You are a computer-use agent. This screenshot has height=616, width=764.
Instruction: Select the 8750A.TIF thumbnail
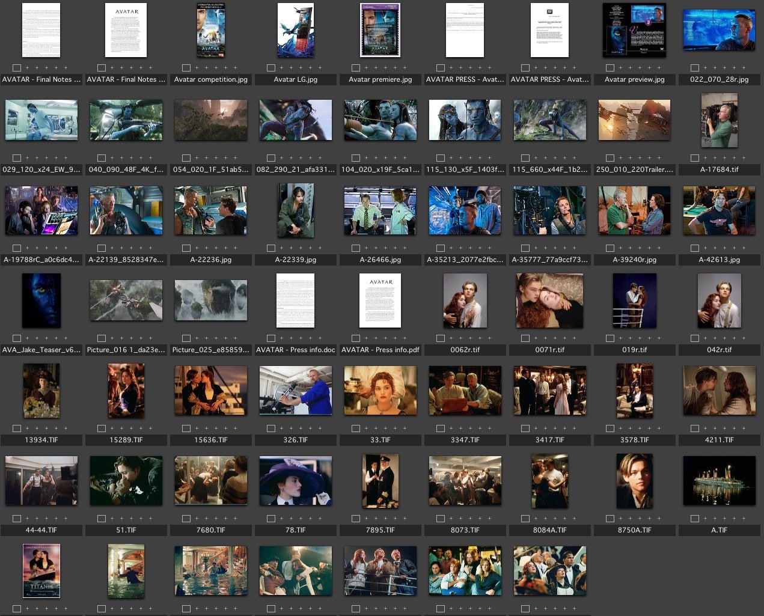pyautogui.click(x=634, y=481)
